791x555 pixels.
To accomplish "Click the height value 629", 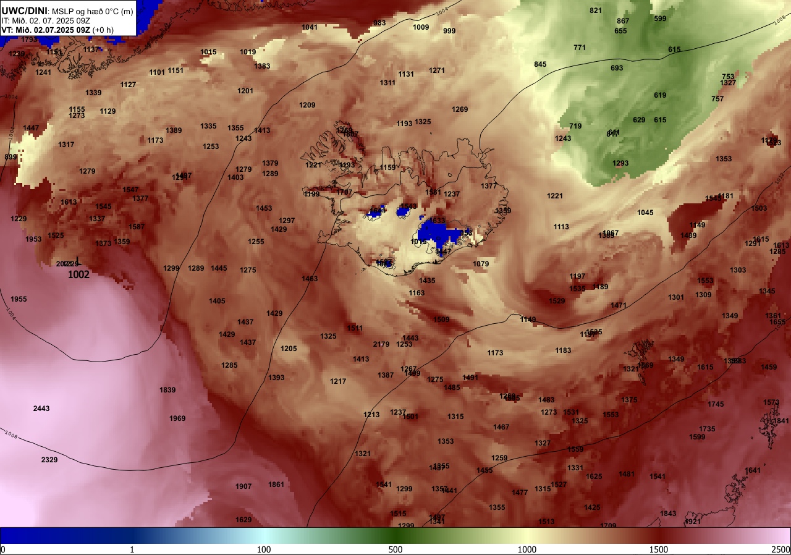I will [639, 120].
